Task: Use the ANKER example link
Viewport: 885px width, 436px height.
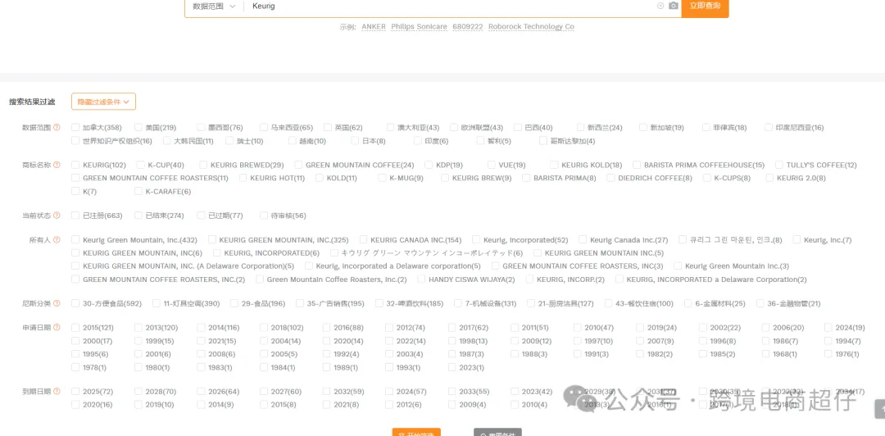Action: tap(374, 26)
